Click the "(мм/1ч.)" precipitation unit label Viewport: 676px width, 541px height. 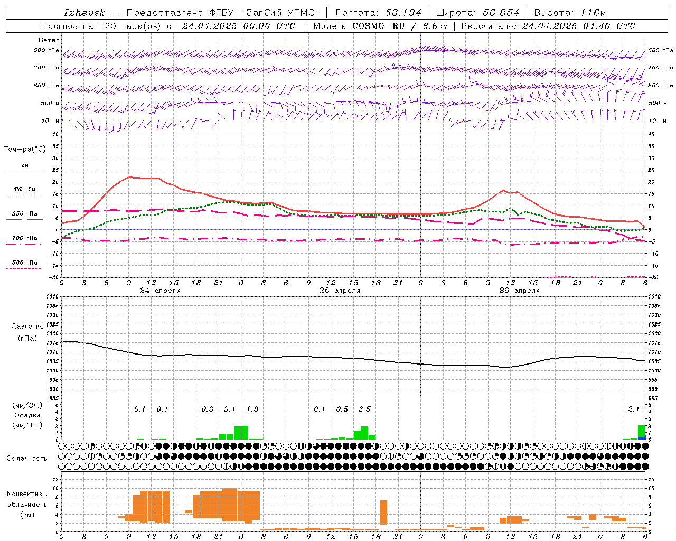27,425
